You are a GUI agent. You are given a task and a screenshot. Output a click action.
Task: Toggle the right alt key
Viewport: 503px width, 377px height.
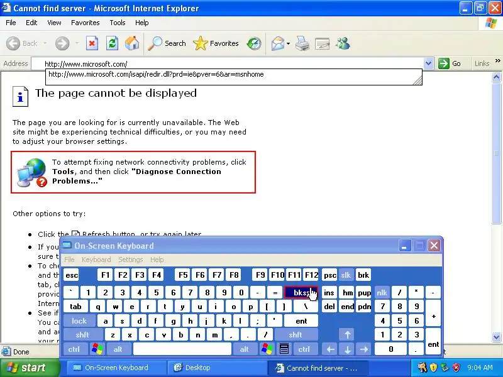click(245, 349)
